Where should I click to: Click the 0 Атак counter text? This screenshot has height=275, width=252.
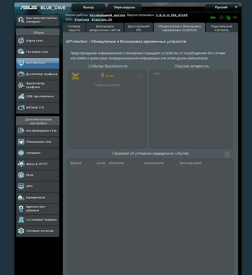(107, 76)
